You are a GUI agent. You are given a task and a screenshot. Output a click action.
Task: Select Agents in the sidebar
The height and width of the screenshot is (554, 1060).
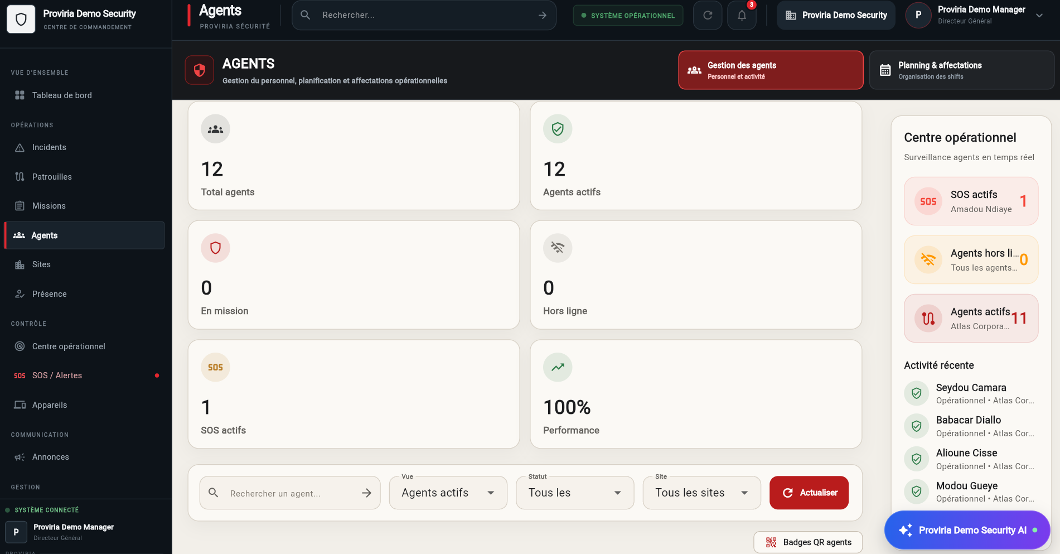(x=85, y=235)
